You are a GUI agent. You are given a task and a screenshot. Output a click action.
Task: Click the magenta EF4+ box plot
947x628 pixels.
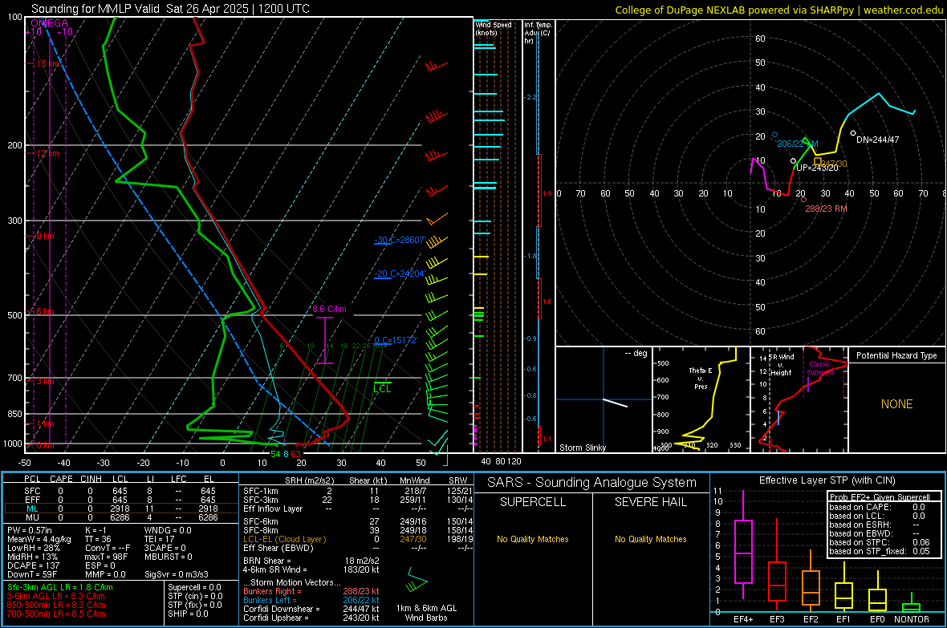pyautogui.click(x=743, y=545)
